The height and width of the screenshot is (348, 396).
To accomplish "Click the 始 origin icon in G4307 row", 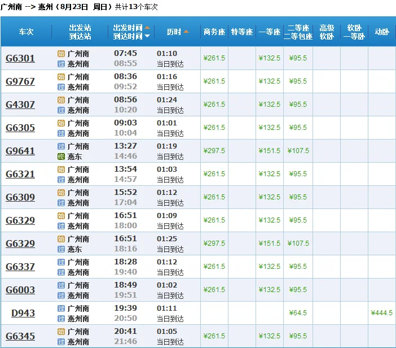I will (x=61, y=100).
